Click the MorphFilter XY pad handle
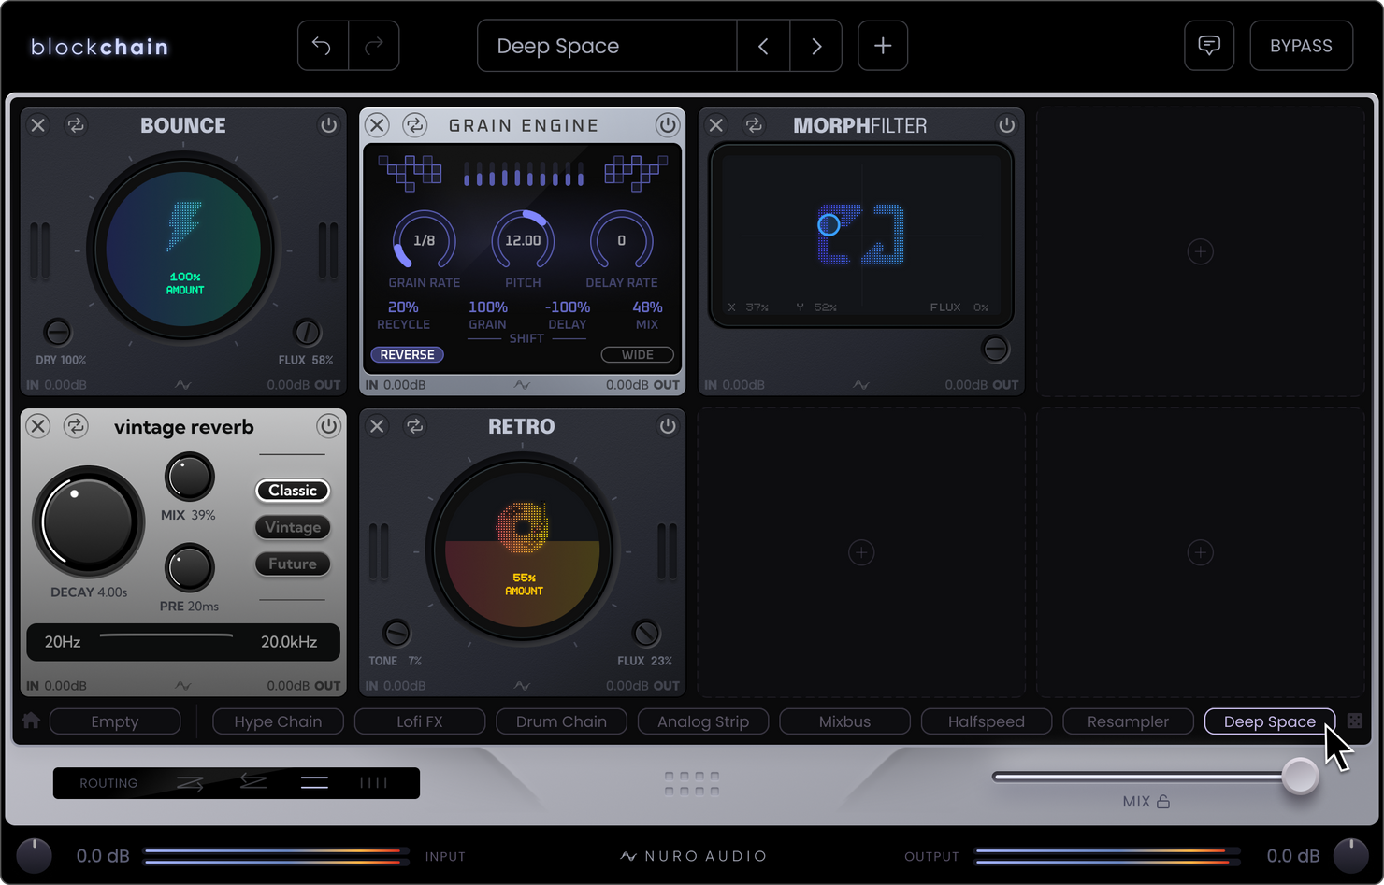This screenshot has height=885, width=1384. (829, 224)
